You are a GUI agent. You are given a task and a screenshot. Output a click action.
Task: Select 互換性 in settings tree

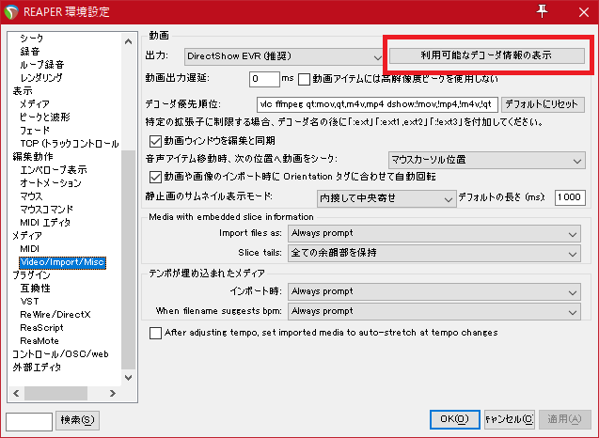[x=35, y=289]
